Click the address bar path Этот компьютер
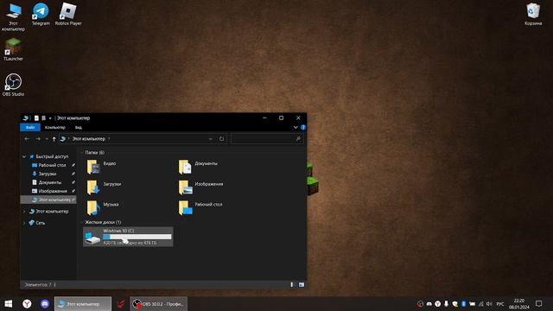This screenshot has width=553, height=311. [x=88, y=139]
